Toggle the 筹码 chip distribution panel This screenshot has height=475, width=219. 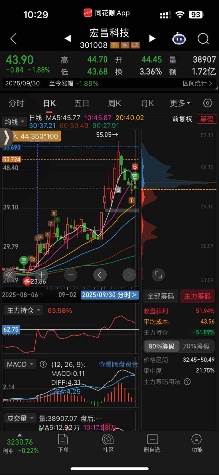click(x=207, y=119)
